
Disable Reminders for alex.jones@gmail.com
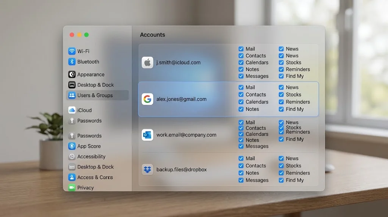(281, 102)
